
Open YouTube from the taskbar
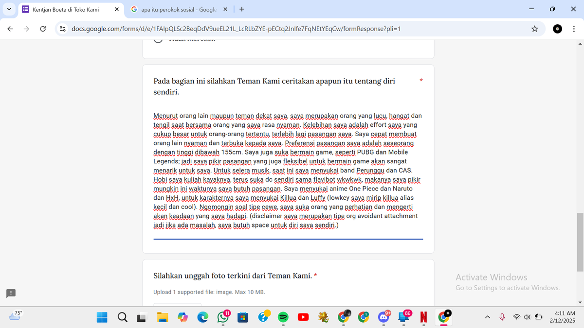point(303,317)
